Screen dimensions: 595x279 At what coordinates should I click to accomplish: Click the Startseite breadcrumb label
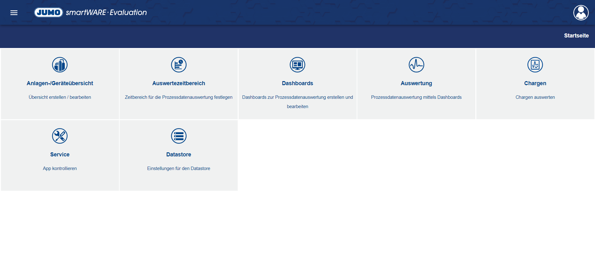[576, 36]
